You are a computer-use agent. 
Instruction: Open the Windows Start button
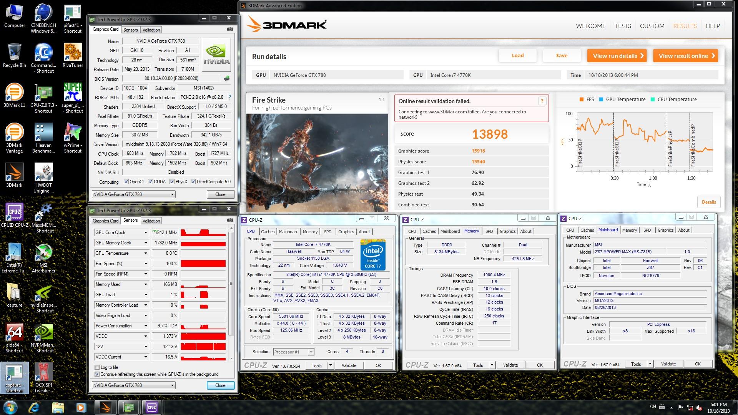(10, 407)
